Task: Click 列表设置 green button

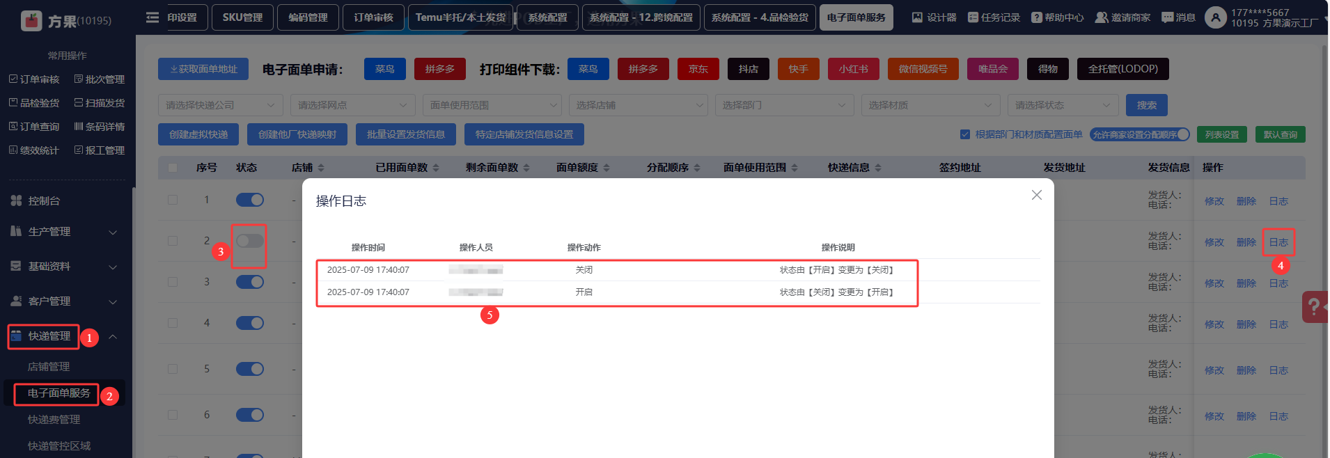Action: click(1222, 134)
